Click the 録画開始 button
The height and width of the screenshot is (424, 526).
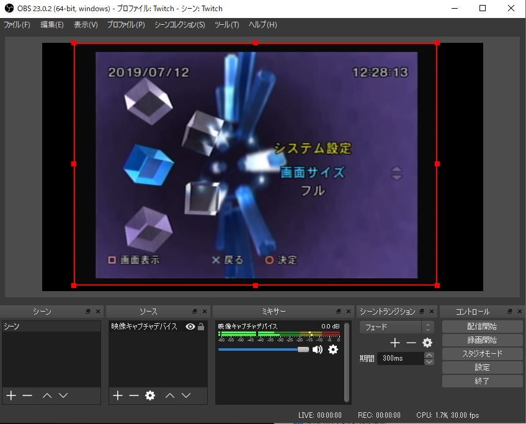click(482, 340)
